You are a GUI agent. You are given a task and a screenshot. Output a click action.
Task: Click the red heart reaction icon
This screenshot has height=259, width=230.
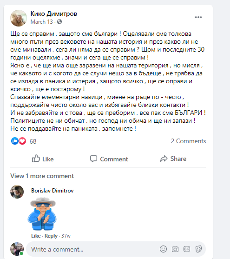click(22, 141)
